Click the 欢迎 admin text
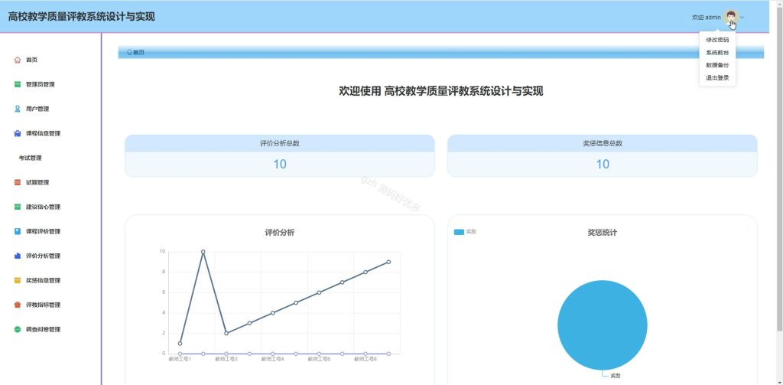The image size is (783, 385). coord(706,18)
